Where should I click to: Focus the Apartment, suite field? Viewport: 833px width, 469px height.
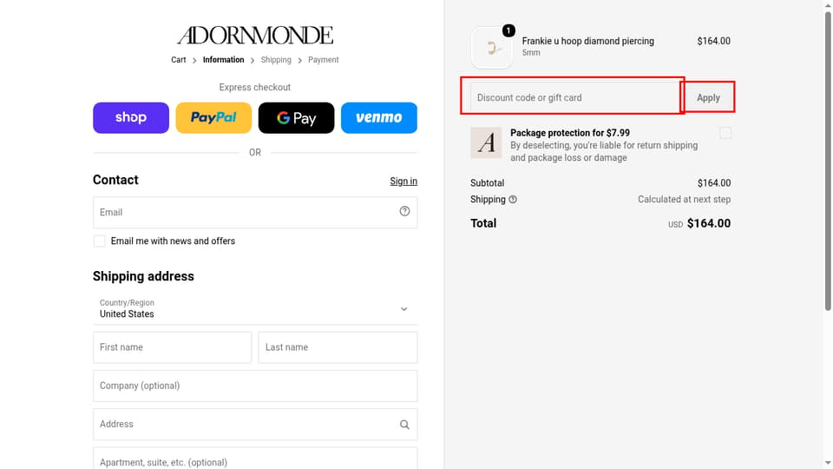(255, 459)
